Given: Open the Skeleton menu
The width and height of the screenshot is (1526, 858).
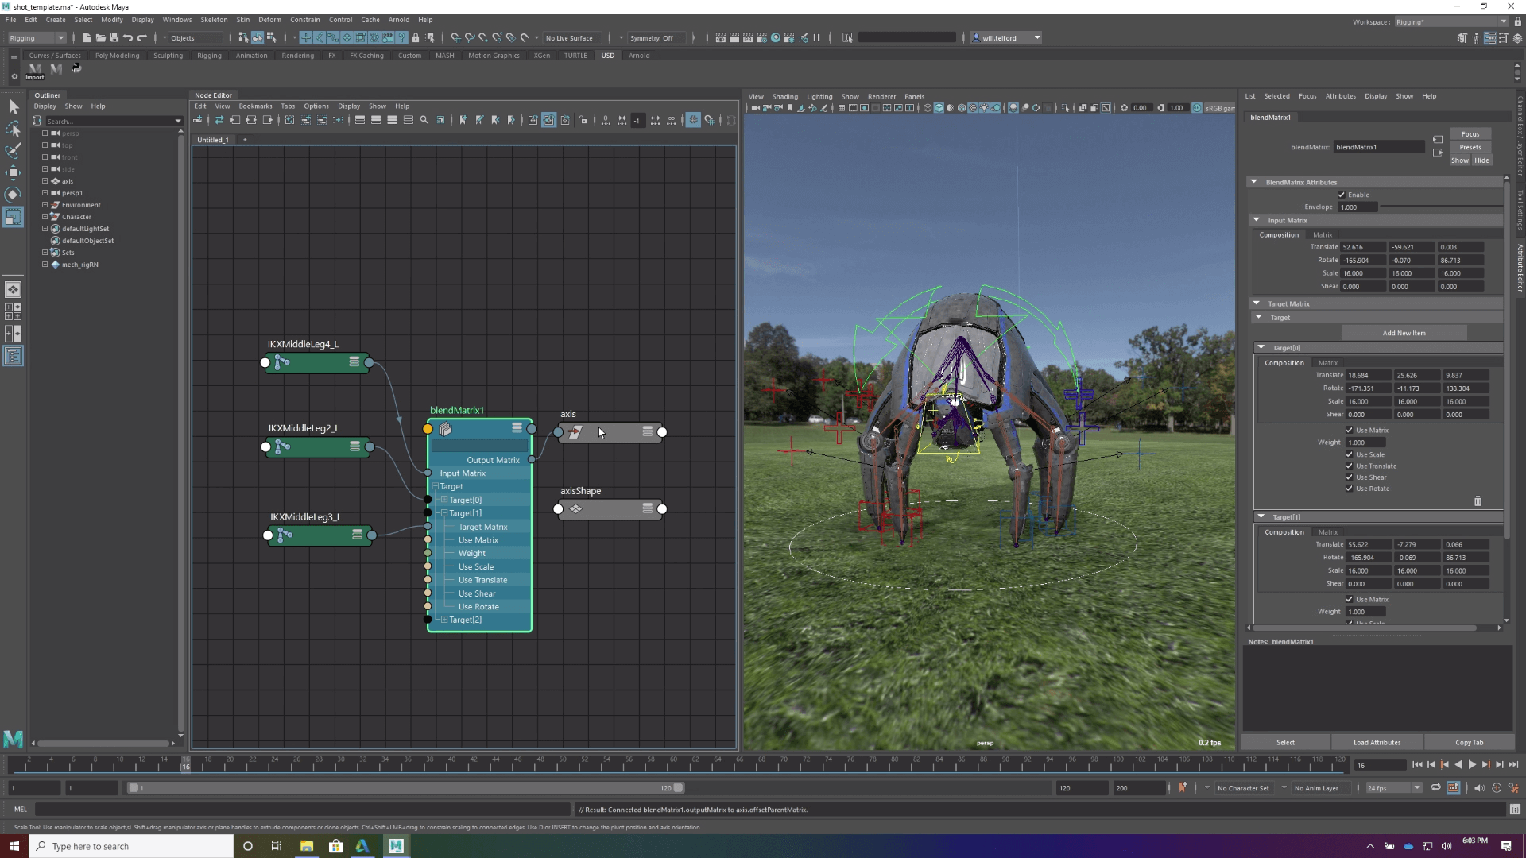Looking at the screenshot, I should point(214,20).
